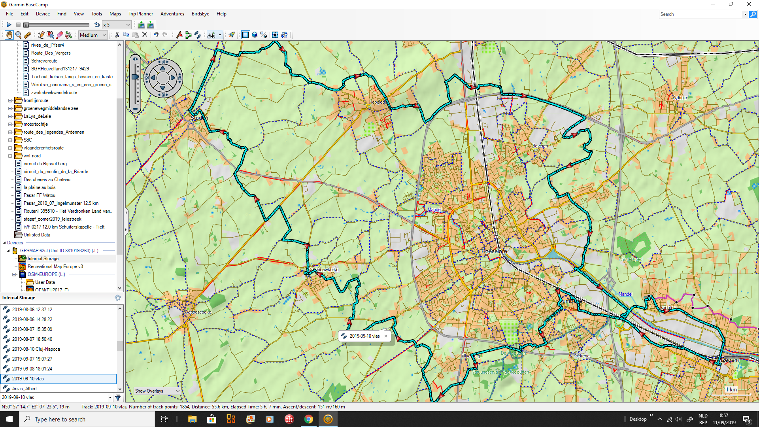Select the Insert pencil tool
Image resolution: width=759 pixels, height=427 pixels.
(41, 35)
